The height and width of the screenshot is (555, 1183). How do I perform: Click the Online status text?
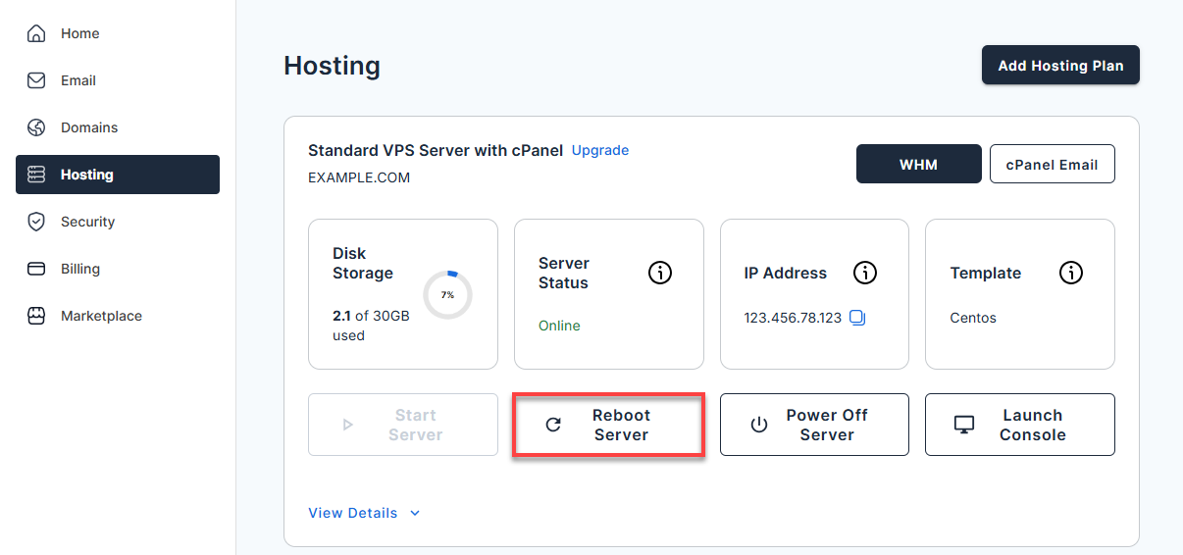coord(559,326)
